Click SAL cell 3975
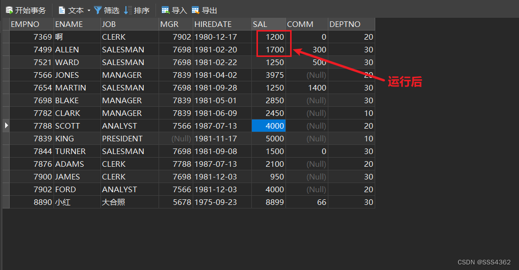 269,75
